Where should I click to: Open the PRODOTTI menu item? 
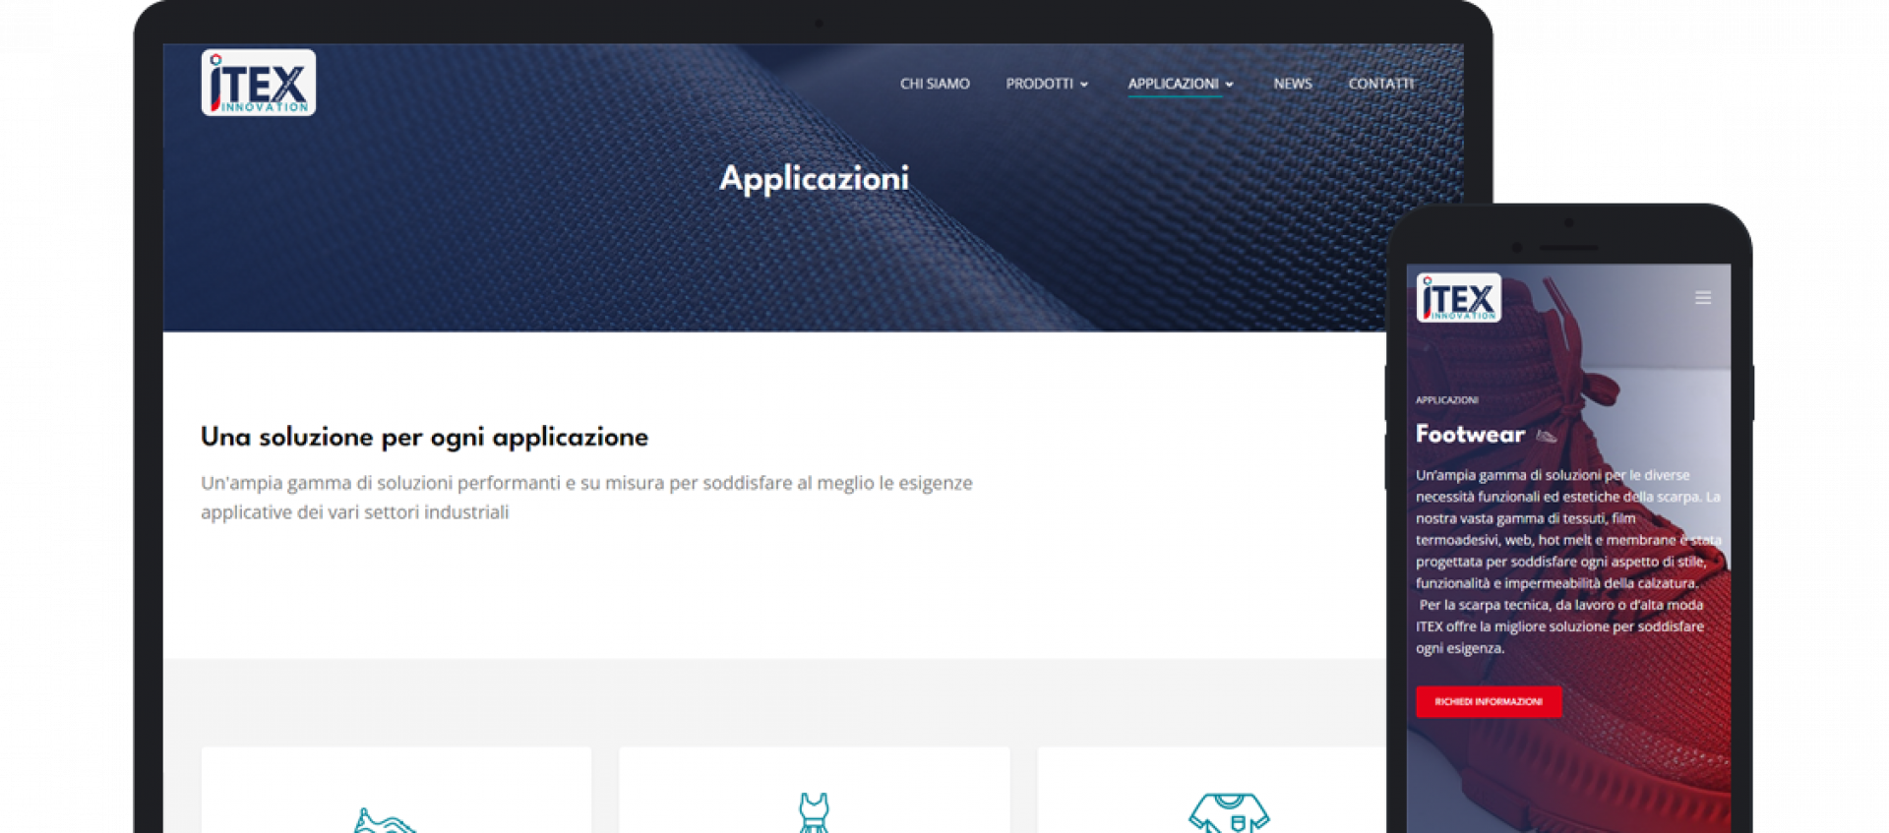1039,84
